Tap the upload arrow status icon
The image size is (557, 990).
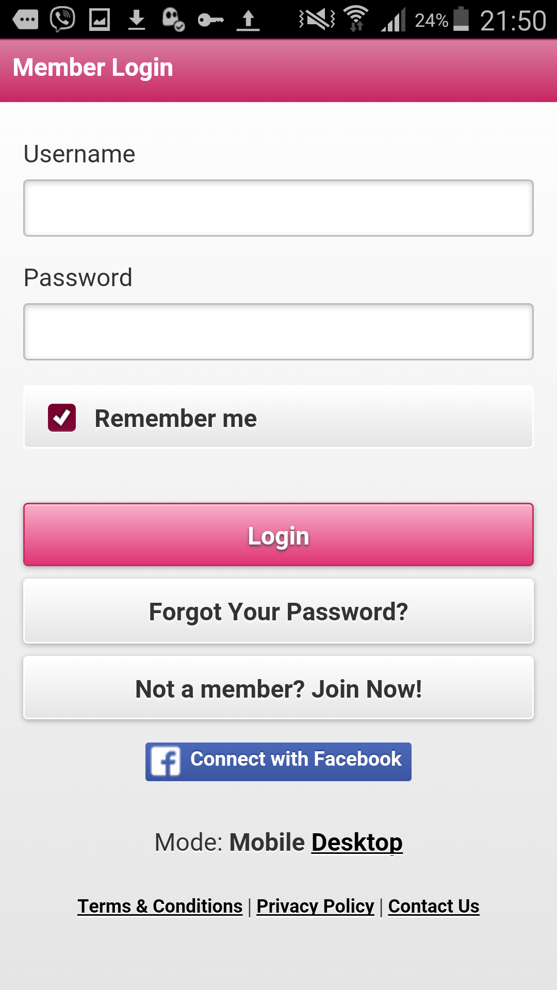[248, 20]
